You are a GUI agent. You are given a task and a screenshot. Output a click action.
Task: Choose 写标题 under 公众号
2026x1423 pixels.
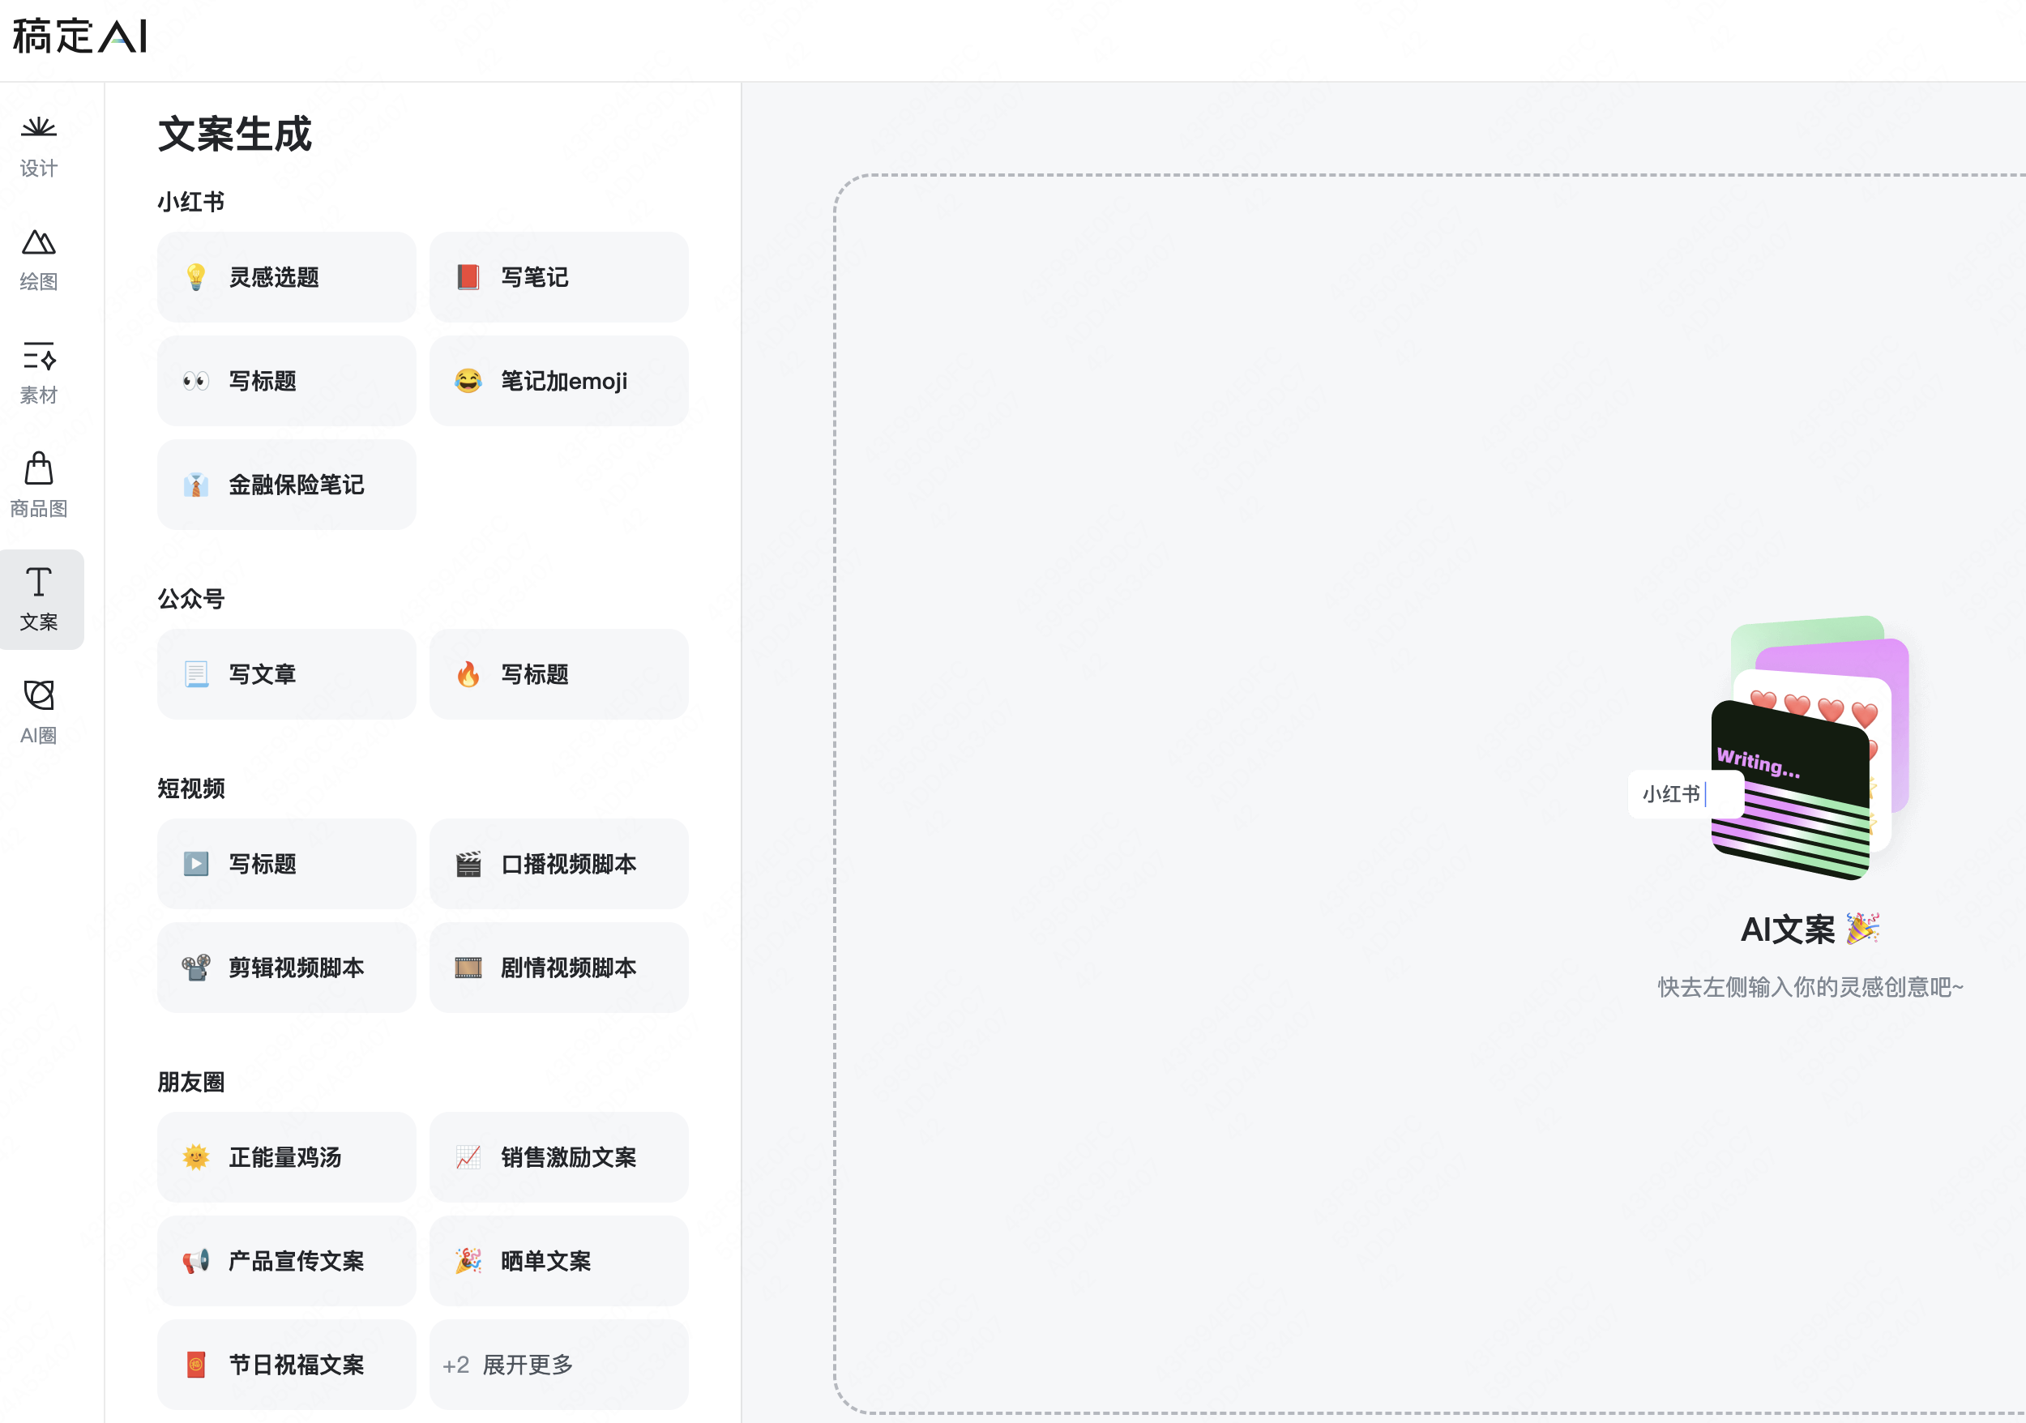pyautogui.click(x=558, y=675)
